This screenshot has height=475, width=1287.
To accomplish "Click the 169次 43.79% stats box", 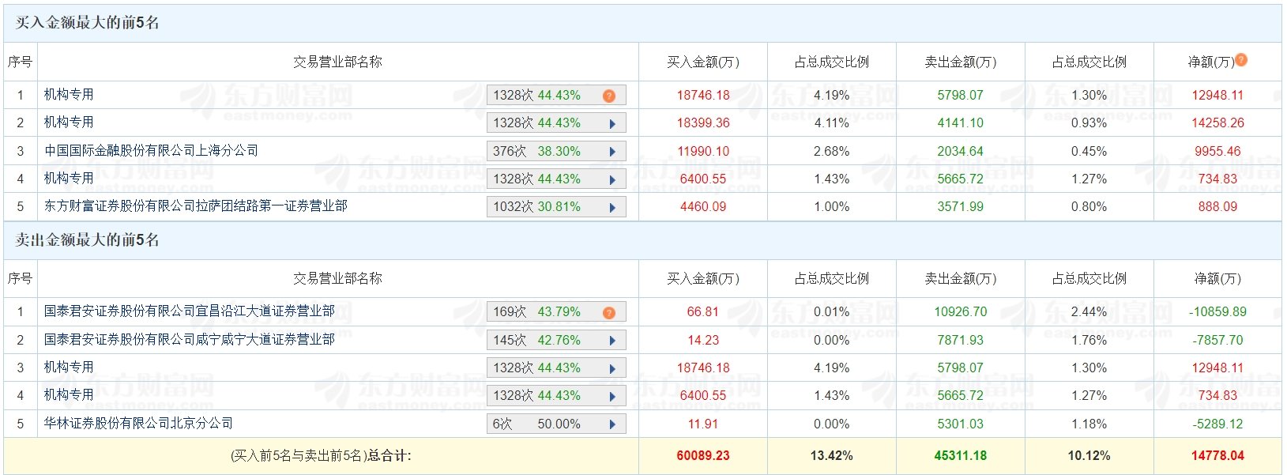I will 556,312.
